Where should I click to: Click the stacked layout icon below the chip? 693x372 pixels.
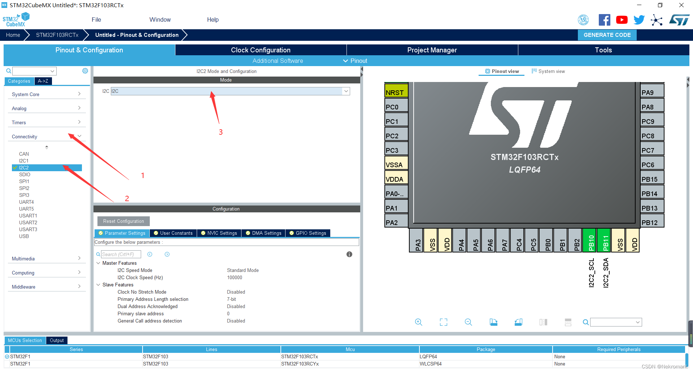click(x=568, y=322)
